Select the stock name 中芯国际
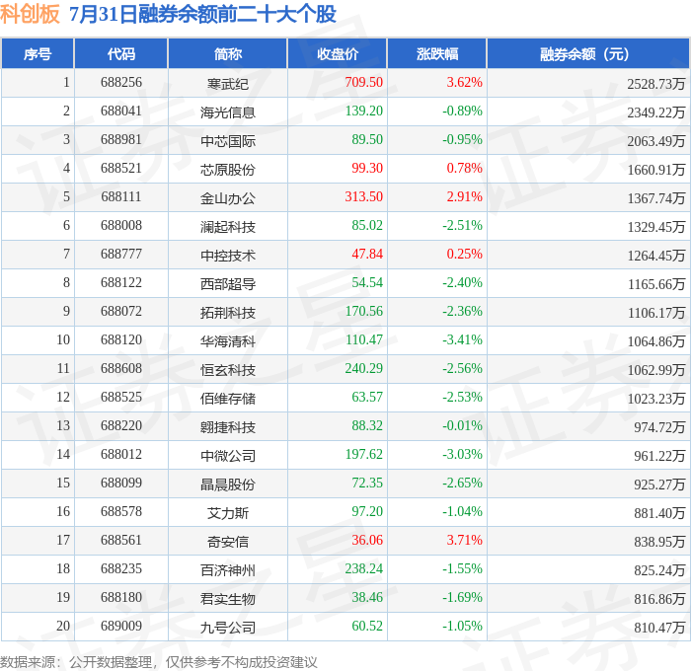The image size is (691, 671). click(228, 141)
